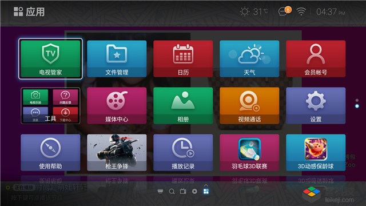
Task: Open the 相册 photo album app
Action: [183, 105]
